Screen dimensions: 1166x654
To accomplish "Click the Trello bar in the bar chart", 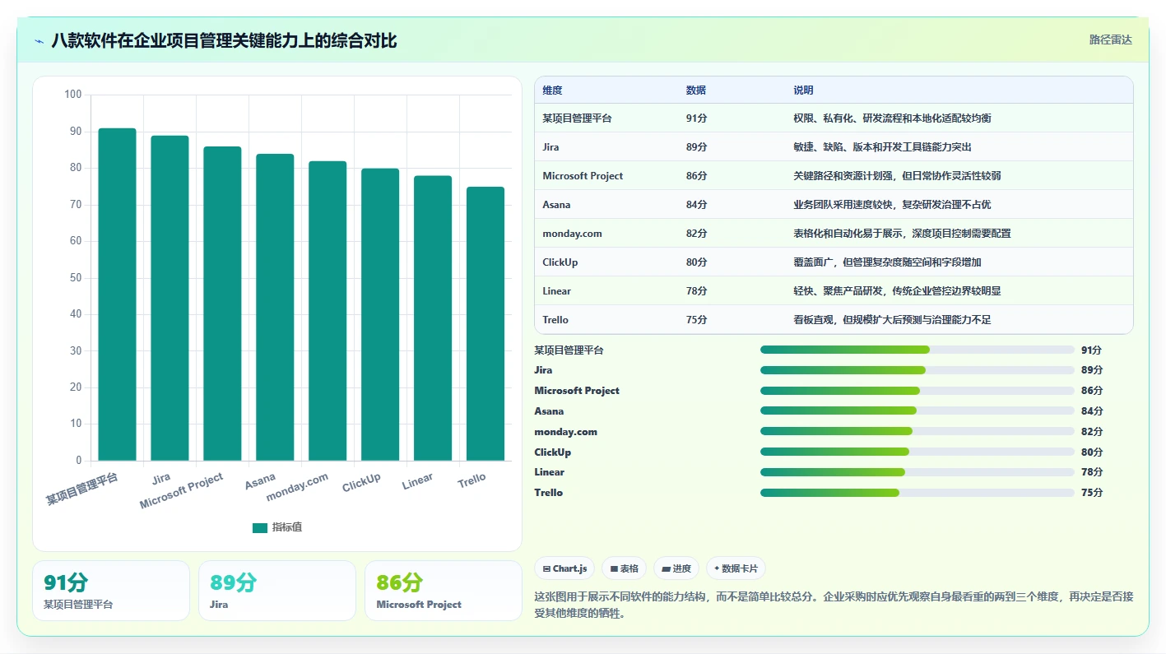I will point(485,323).
